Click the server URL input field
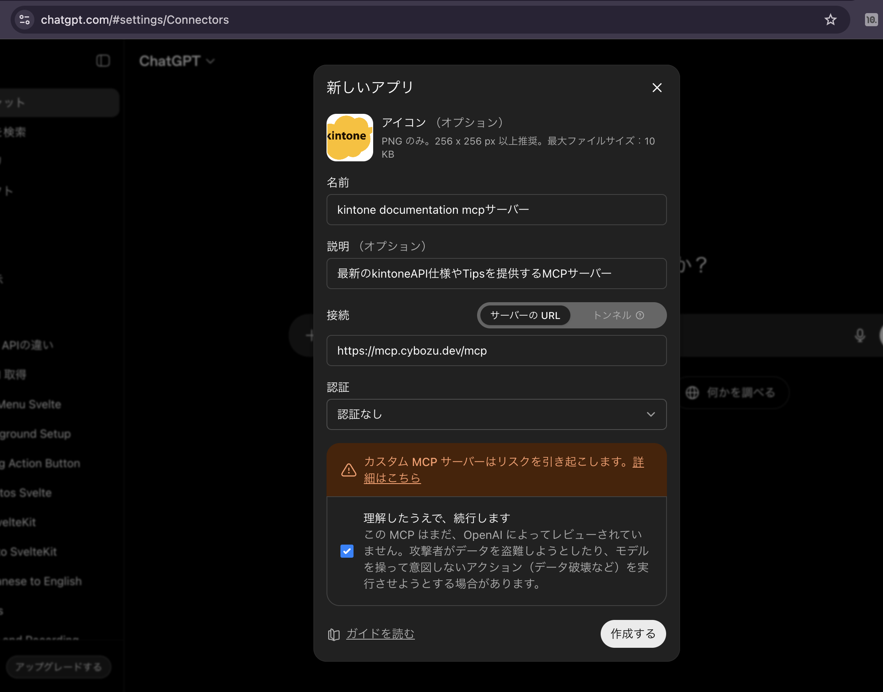This screenshot has width=883, height=692. coord(496,351)
